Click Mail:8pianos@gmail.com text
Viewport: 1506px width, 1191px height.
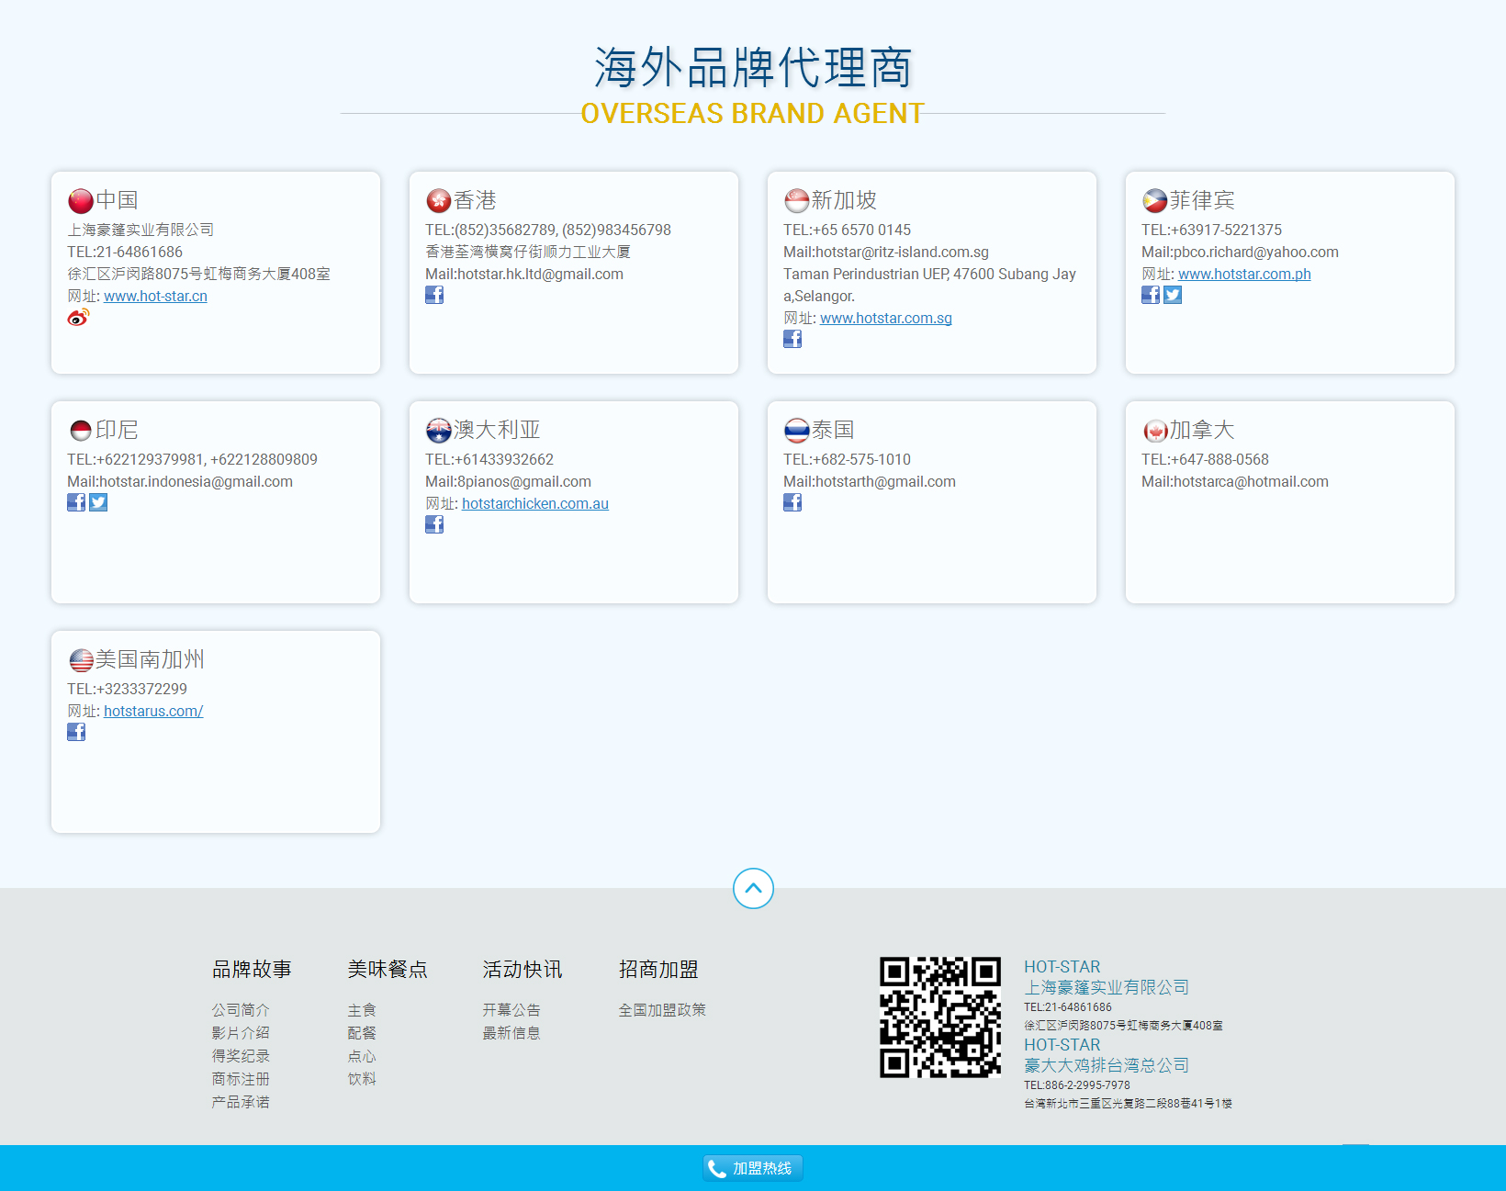pos(508,481)
